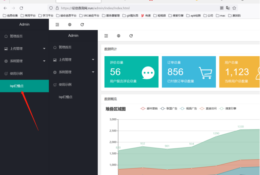Screen dimensions: 260x175
Task: Open the 短视频 bookmark folder
Action: [x=160, y=15]
